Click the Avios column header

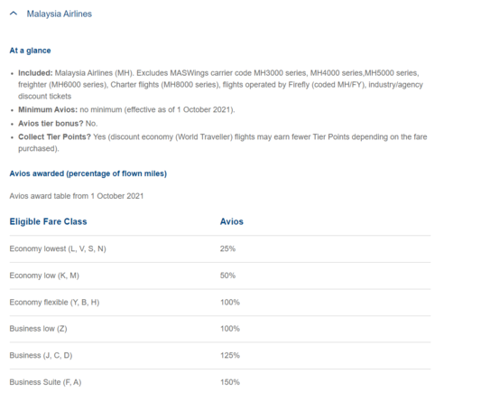[x=232, y=221]
